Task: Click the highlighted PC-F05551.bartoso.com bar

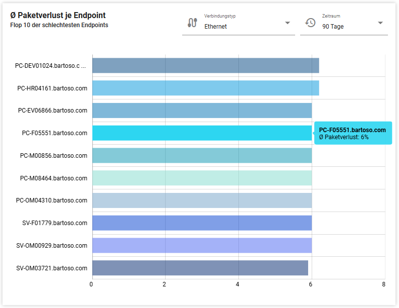Action: tap(202, 133)
